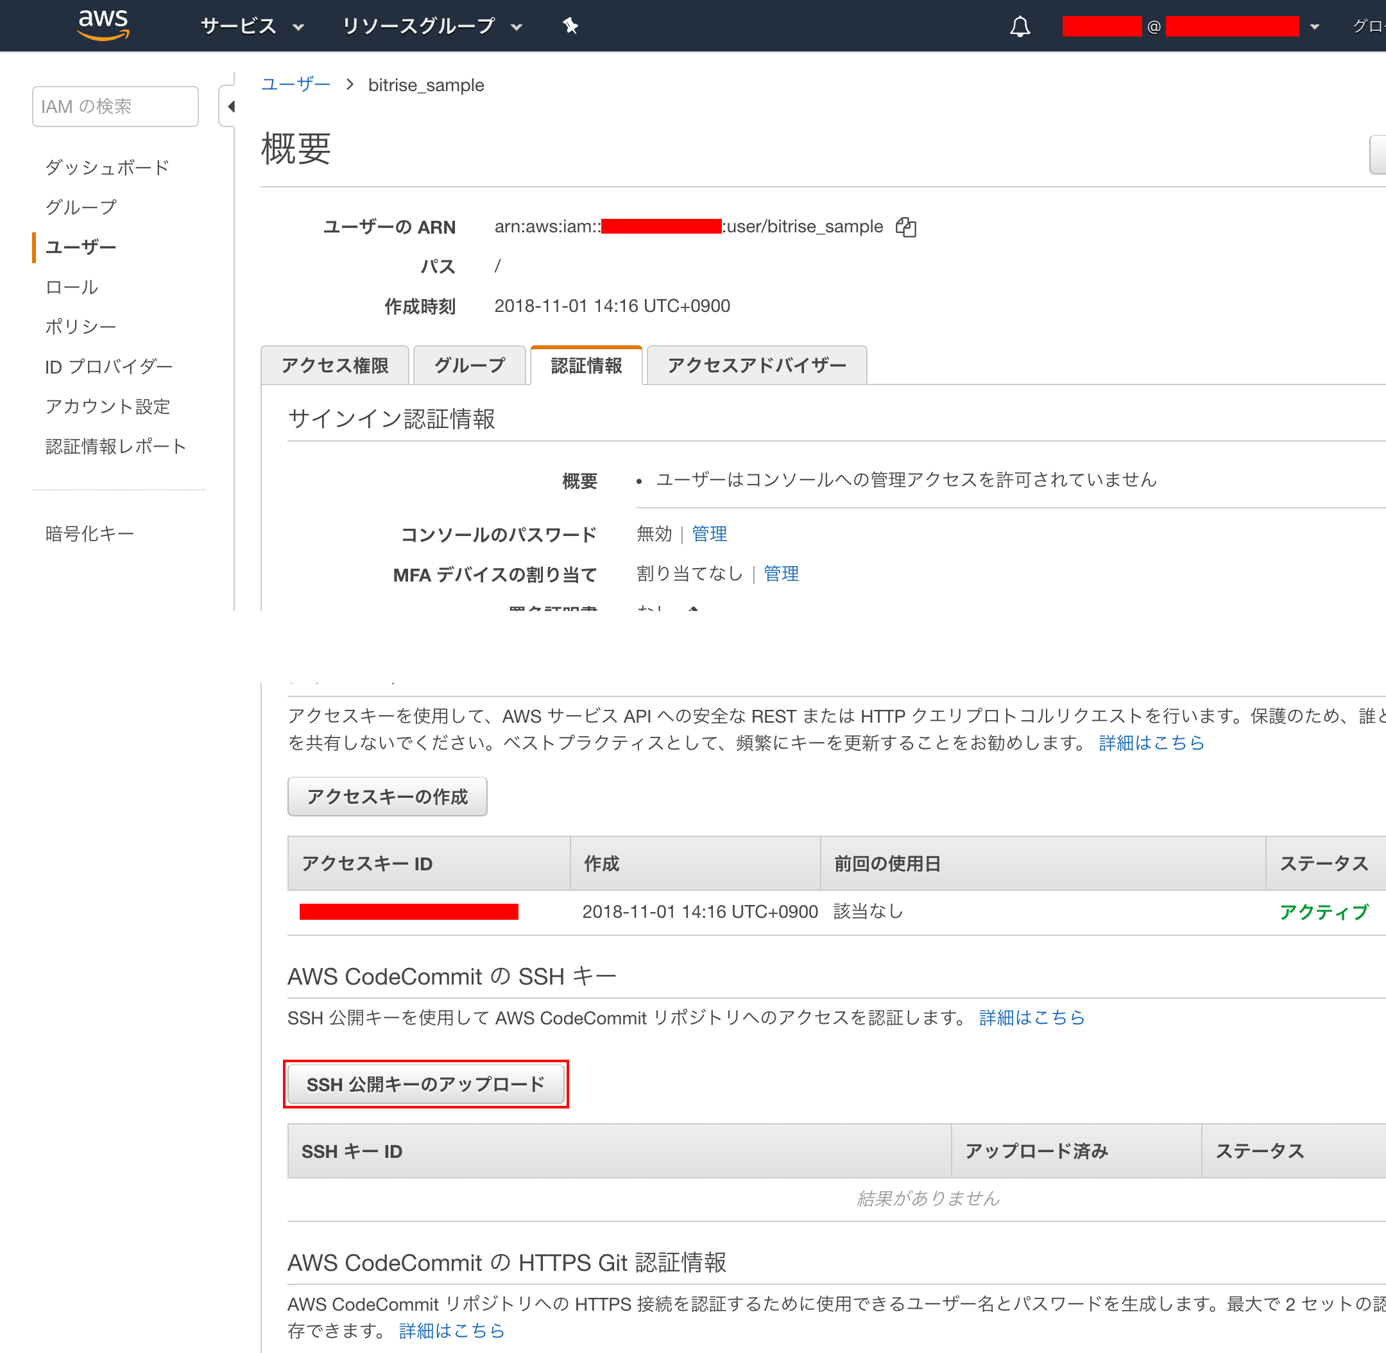Open ポリシー in the sidebar
This screenshot has height=1353, width=1386.
[81, 327]
